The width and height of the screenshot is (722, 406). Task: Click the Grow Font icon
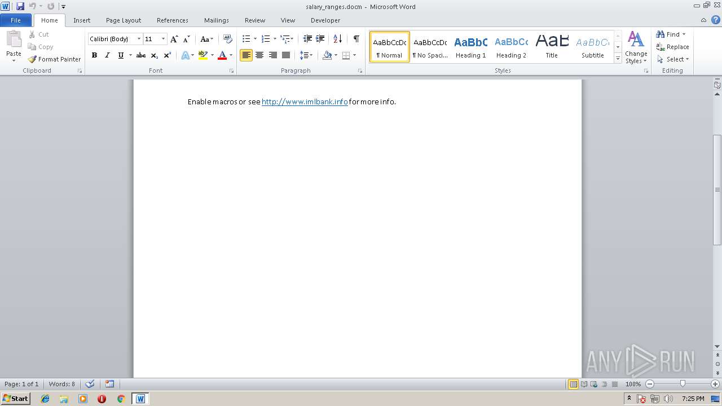click(174, 39)
